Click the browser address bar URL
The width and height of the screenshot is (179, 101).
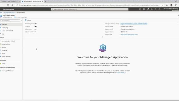click(89, 5)
